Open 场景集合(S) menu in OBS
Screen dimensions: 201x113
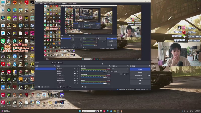coord(65,3)
